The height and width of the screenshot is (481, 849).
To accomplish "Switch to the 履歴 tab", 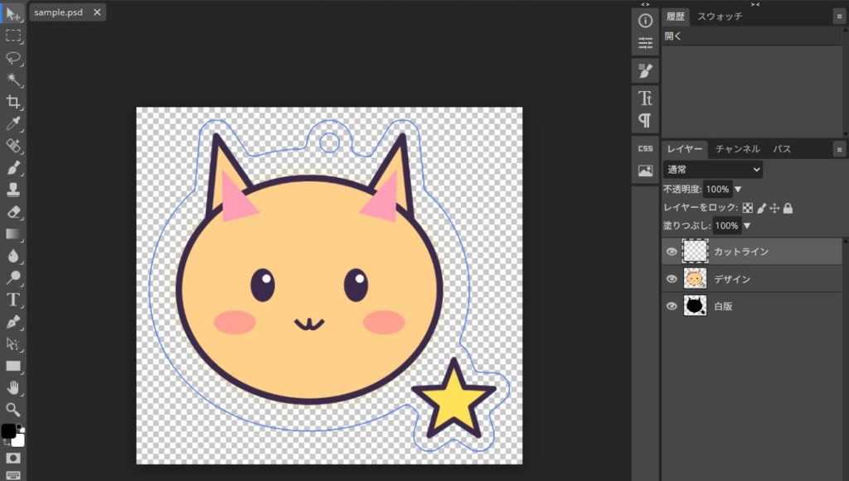I will 675,17.
